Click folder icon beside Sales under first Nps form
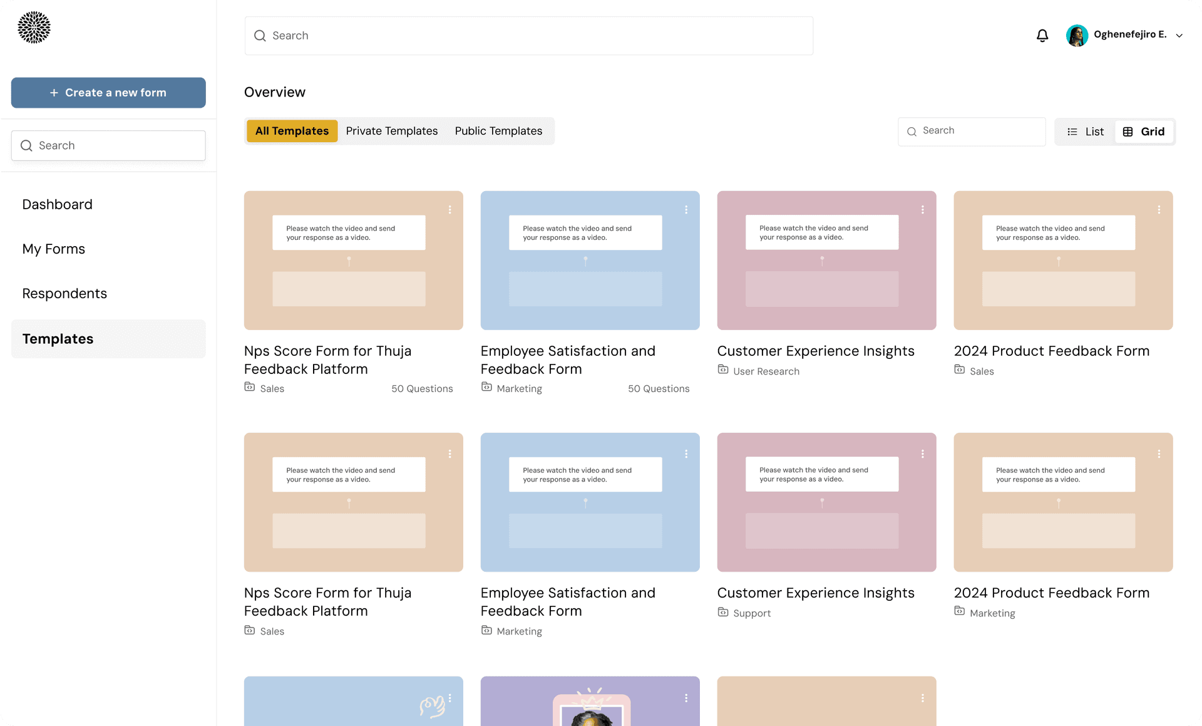The height and width of the screenshot is (726, 1202). click(x=250, y=387)
